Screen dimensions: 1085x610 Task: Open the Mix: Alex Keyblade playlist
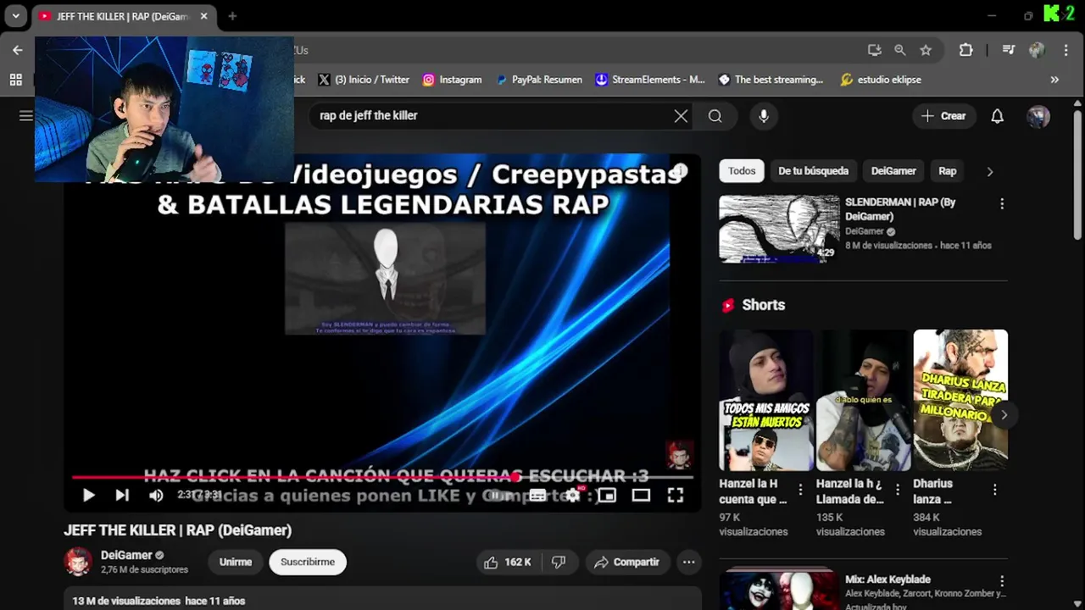pos(779,591)
